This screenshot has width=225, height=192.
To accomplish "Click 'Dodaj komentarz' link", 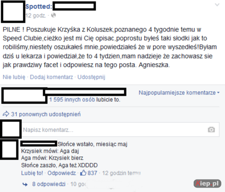I will click(x=51, y=77).
